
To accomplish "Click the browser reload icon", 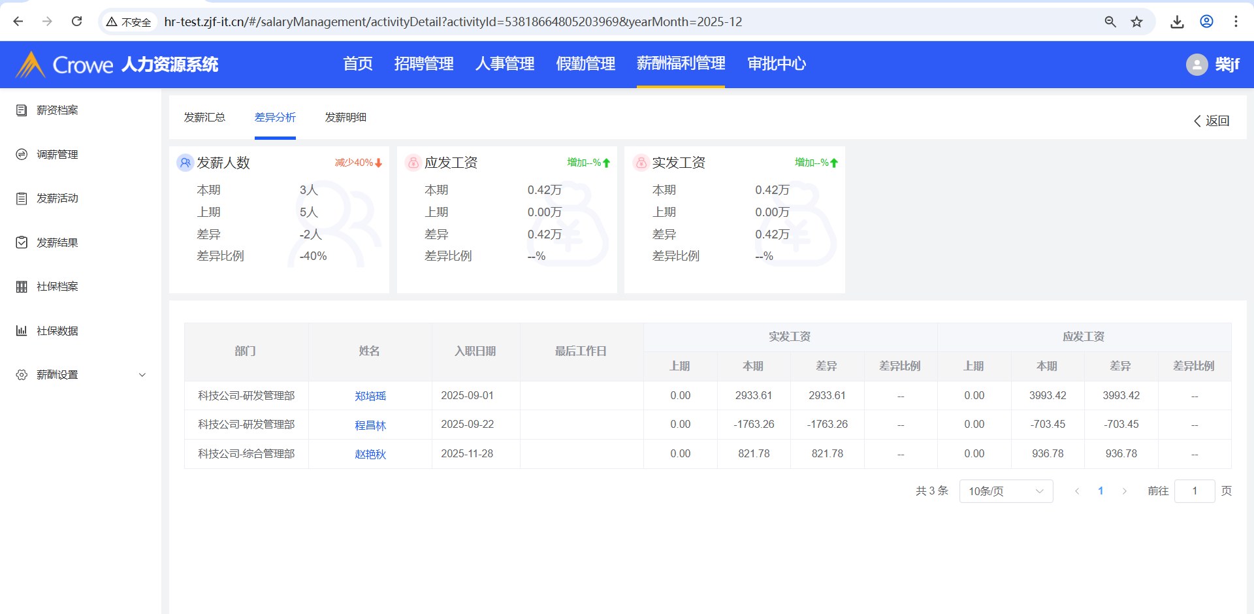I will tap(76, 22).
